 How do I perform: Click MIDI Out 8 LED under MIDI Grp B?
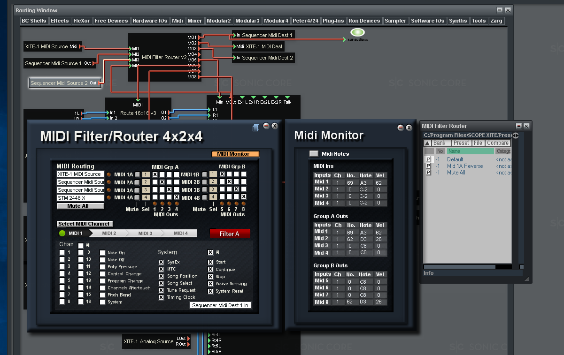243,203
